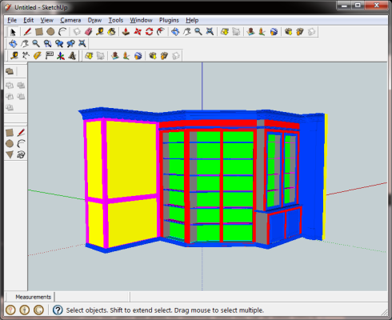This screenshot has width=392, height=320.
Task: Choose the Polygon tool in left panel
Action: [x=10, y=154]
